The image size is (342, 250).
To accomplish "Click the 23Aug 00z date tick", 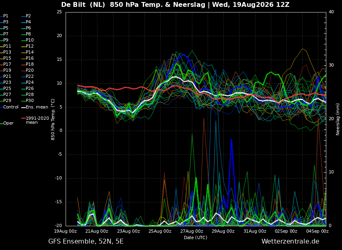I will click(x=128, y=231).
